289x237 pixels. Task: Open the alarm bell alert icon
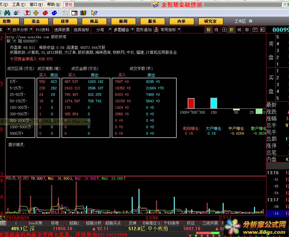coord(17,13)
